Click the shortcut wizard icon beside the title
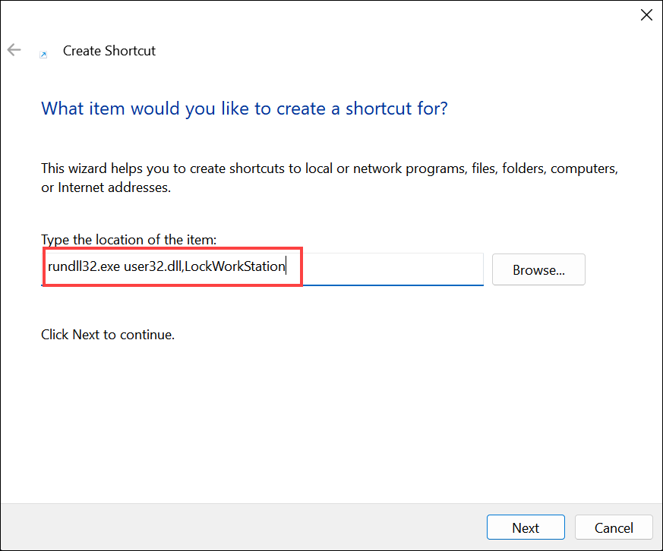The height and width of the screenshot is (551, 663). 43,54
